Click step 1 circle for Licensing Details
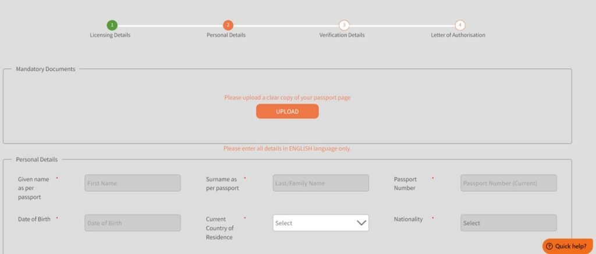Viewport: 596px width, 254px height. [112, 25]
